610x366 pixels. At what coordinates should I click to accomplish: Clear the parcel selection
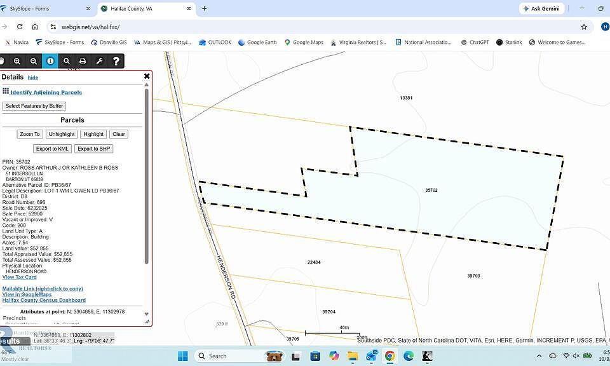[x=119, y=134]
